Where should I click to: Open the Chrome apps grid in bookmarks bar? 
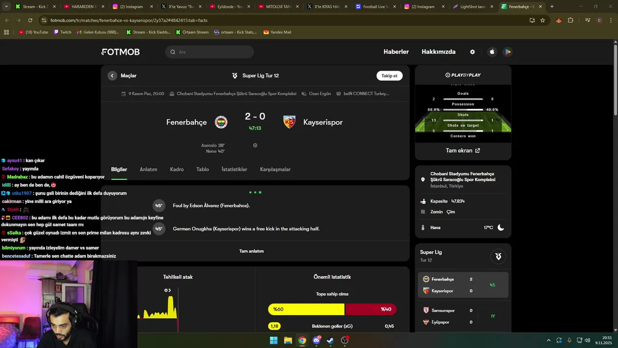(6, 32)
